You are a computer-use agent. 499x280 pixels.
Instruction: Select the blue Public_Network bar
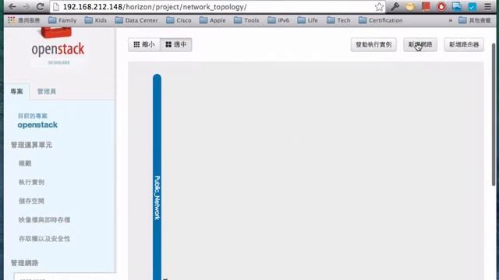[x=157, y=177]
